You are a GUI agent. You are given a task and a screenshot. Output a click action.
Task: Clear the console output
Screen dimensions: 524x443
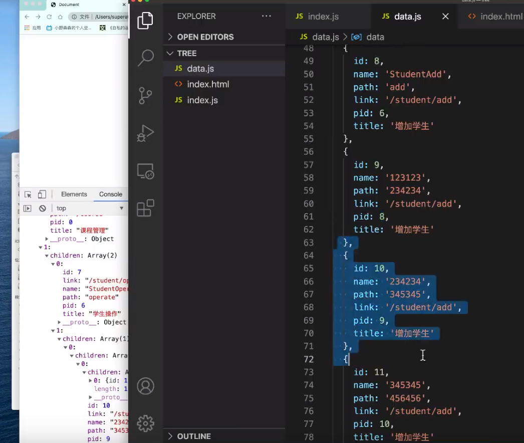coord(43,208)
